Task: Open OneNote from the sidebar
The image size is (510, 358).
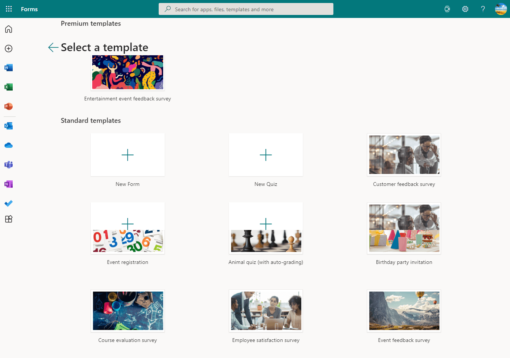Action: [x=9, y=184]
